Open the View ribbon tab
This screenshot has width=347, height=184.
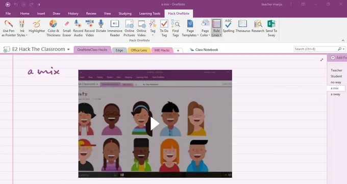tap(107, 13)
